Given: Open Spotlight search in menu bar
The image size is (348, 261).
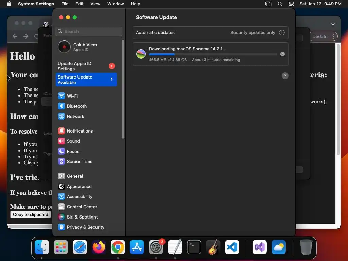Looking at the screenshot, I should pyautogui.click(x=280, y=4).
